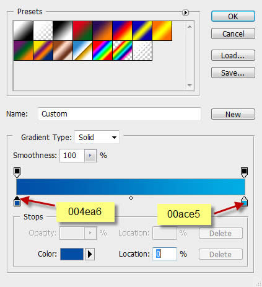Select the light blue right color stop
Screen dimensions: 262x287
click(x=244, y=201)
